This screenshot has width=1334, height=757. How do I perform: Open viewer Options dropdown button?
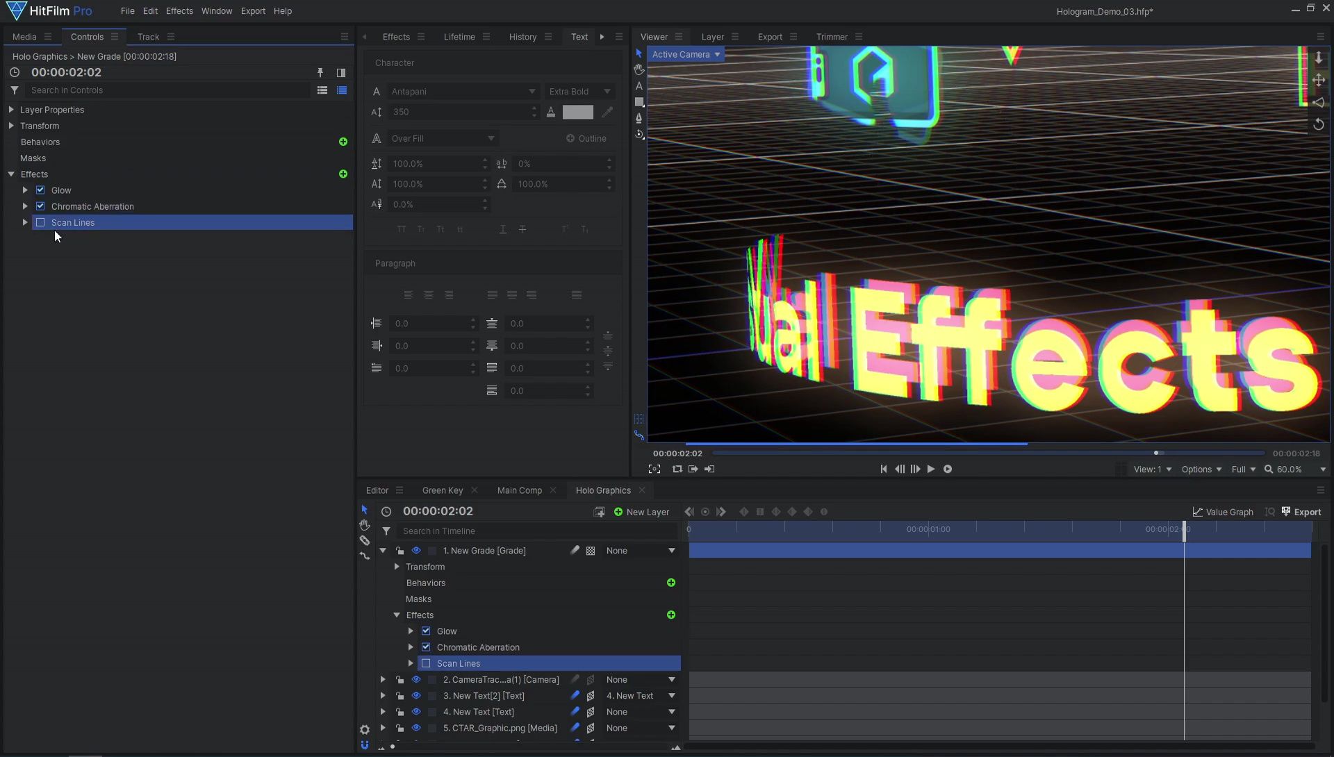[x=1201, y=469]
